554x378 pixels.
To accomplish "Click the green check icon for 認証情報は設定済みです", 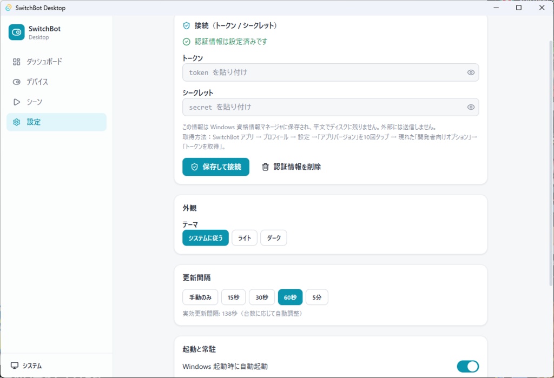I will click(x=186, y=42).
